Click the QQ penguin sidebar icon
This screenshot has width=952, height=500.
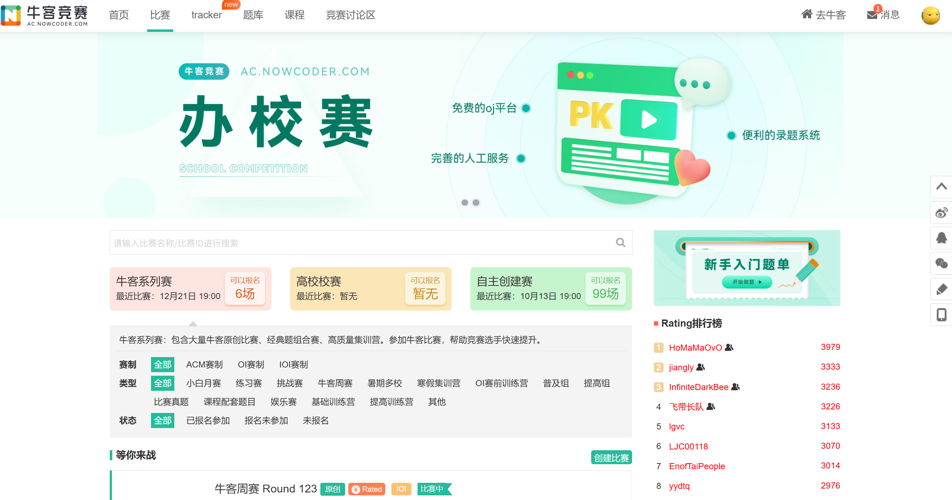(x=941, y=238)
